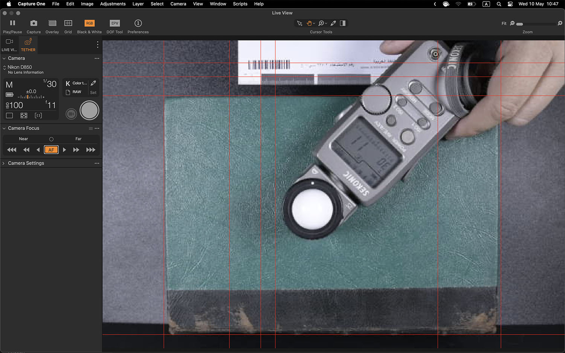Click Fit zoom button
Viewport: 565px width, 353px height.
(x=504, y=24)
